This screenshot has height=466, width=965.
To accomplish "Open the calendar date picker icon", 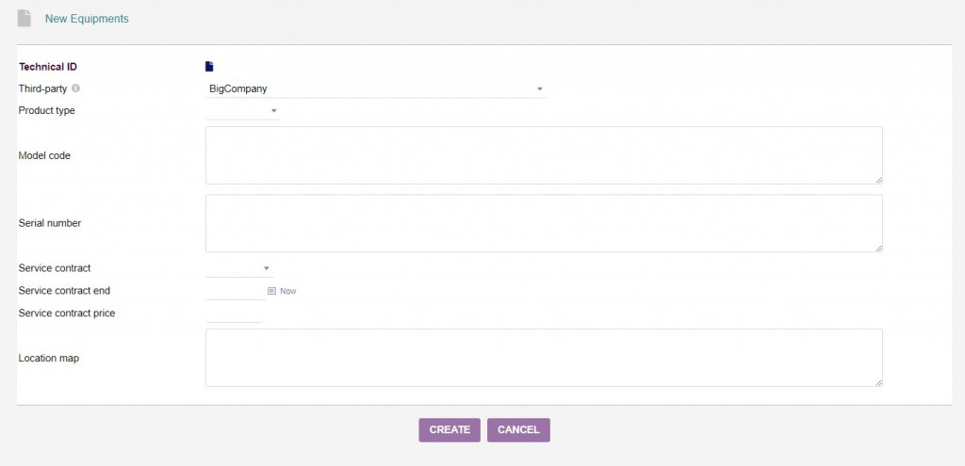I will click(x=271, y=291).
